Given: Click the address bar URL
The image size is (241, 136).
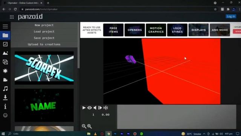Looking at the screenshot, I should click(41, 9).
